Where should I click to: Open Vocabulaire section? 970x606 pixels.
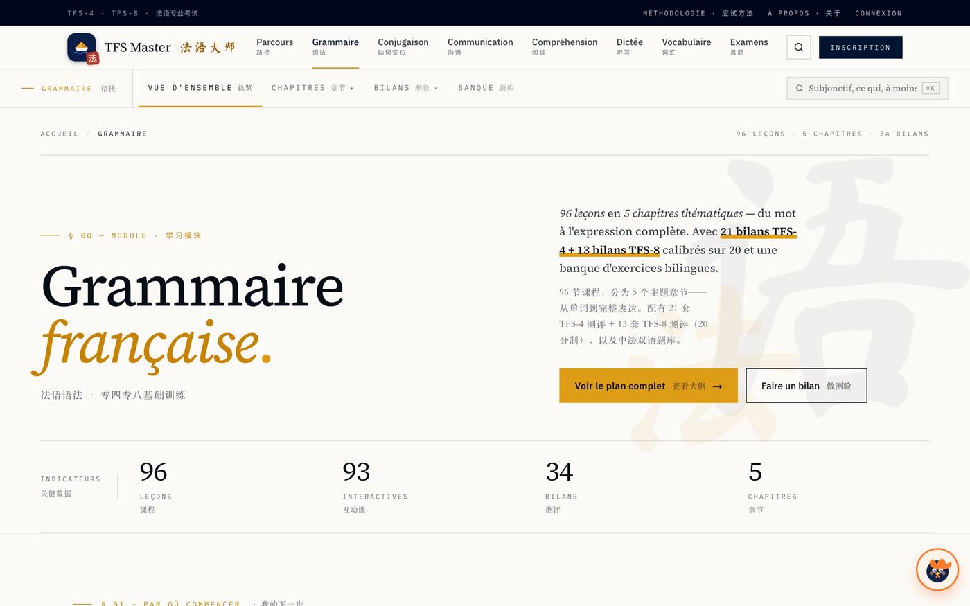(x=687, y=46)
